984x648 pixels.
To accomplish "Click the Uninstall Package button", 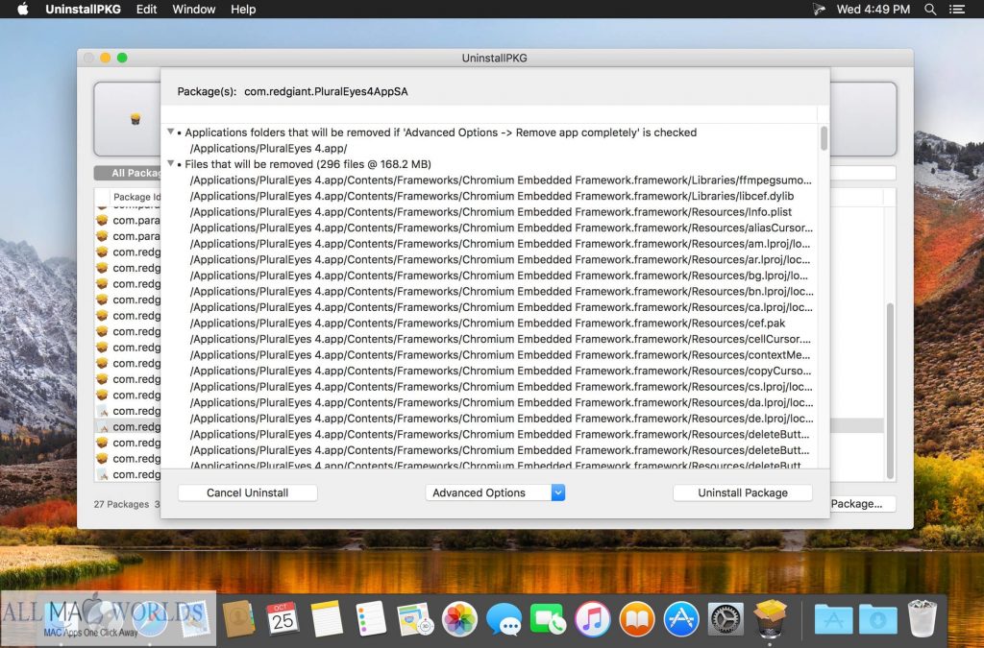I will click(743, 492).
